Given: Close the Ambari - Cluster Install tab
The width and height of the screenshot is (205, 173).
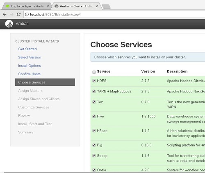Looking at the screenshot, I should coord(97,7).
